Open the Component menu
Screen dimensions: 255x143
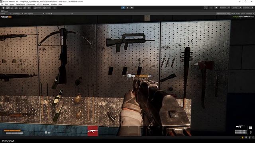coord(31,4)
